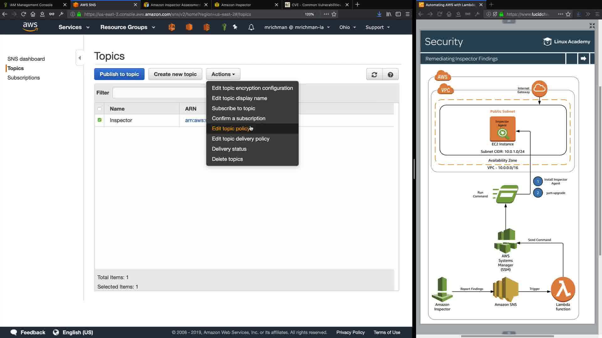The height and width of the screenshot is (338, 602).
Task: Click the refresh topics list icon
Action: [374, 74]
